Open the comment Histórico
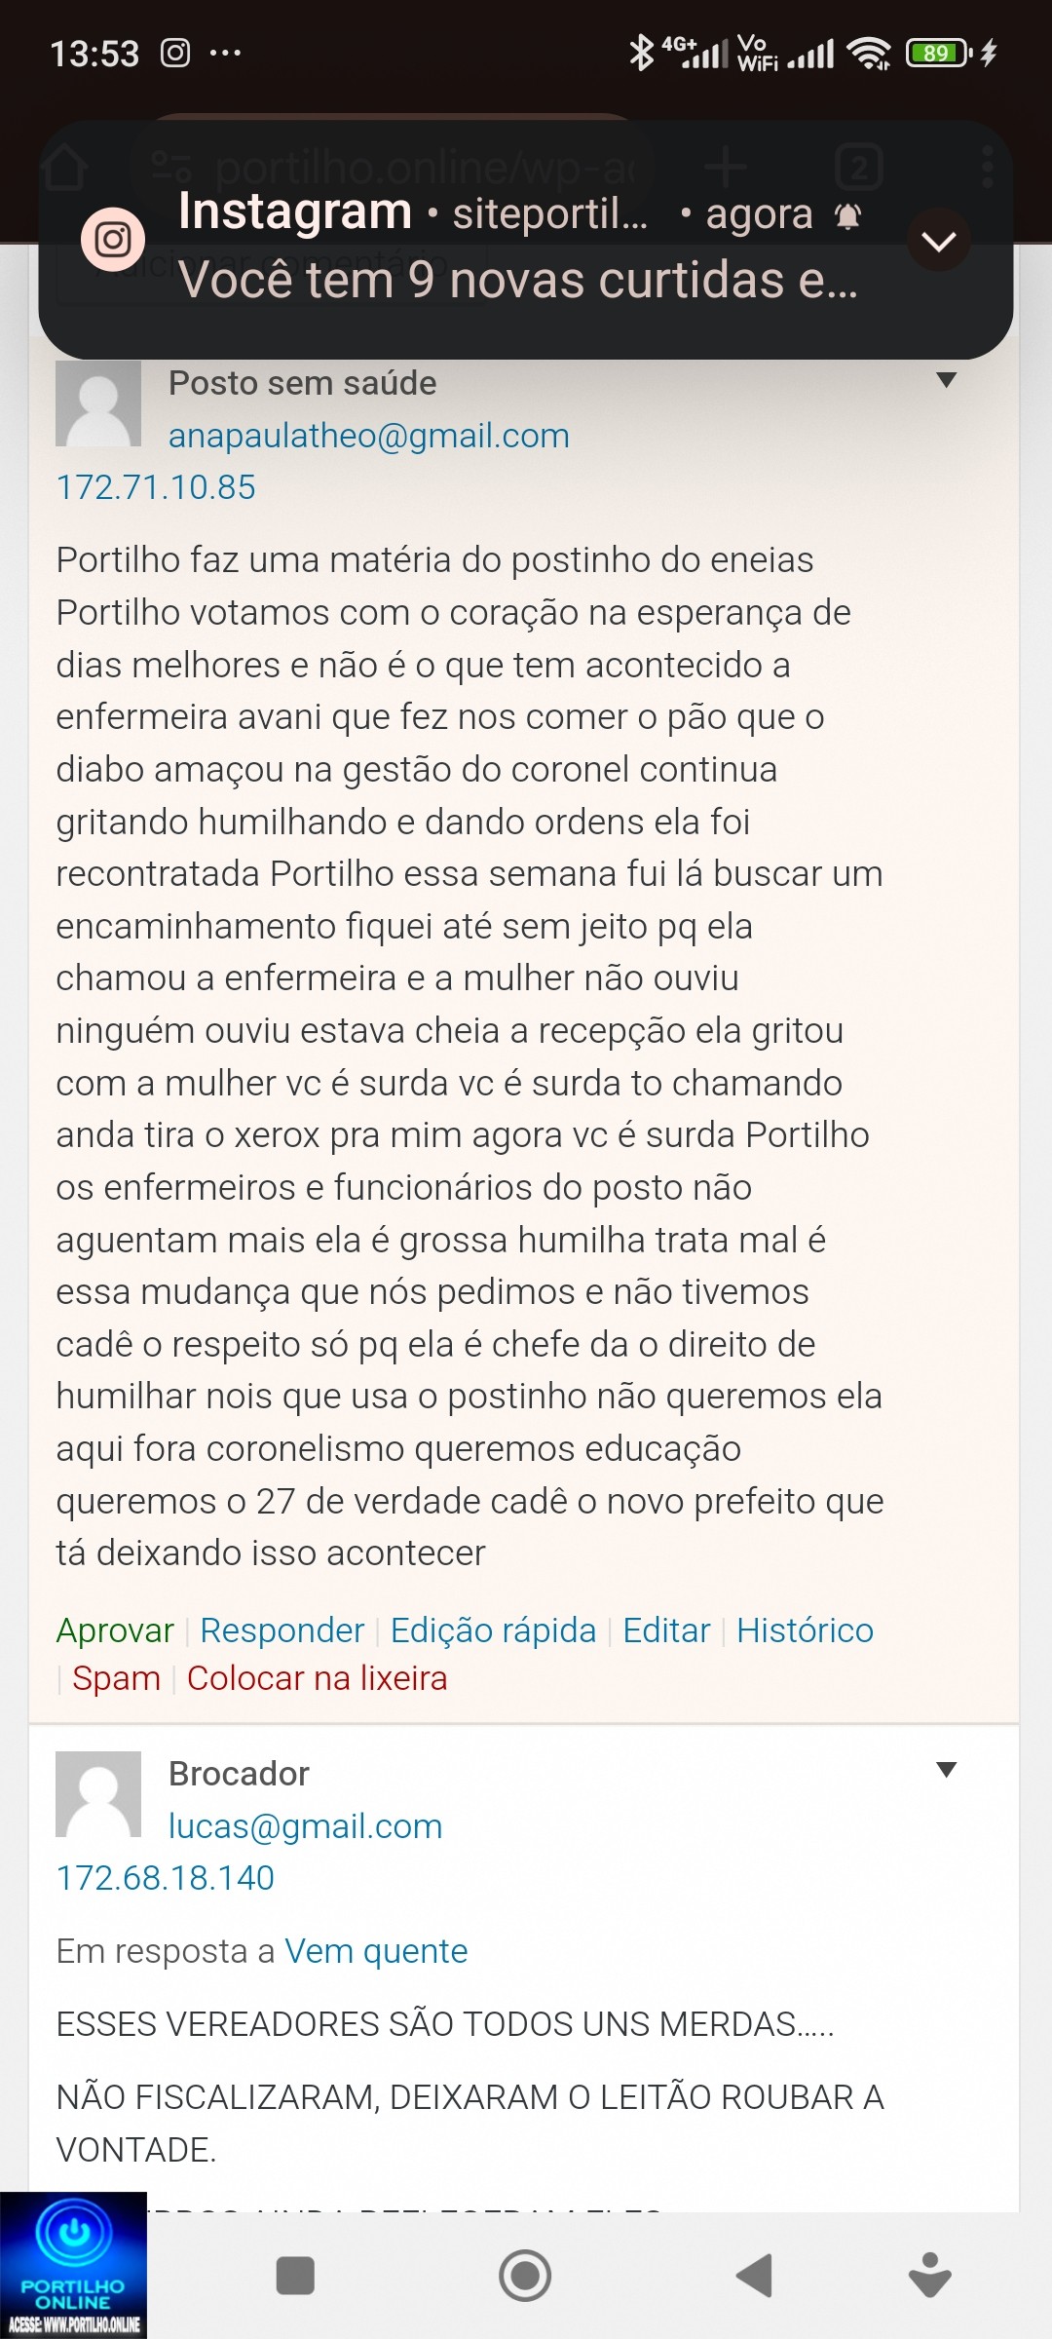 click(805, 1630)
